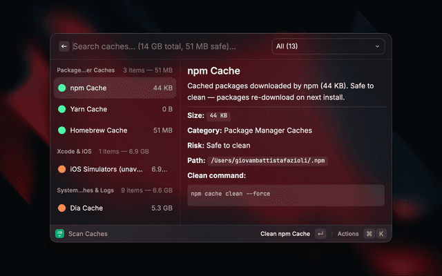Image resolution: width=442 pixels, height=276 pixels.
Task: Select the Yarn Cache row
Action: tap(115, 109)
